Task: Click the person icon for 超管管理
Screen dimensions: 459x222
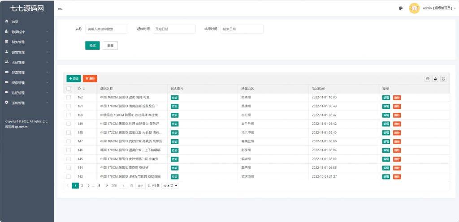Action: coord(7,52)
